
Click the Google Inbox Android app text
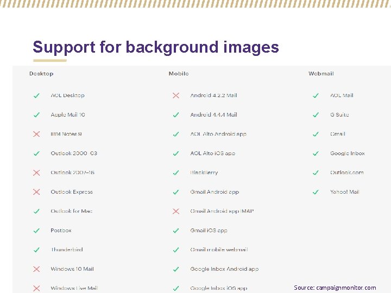(x=224, y=269)
